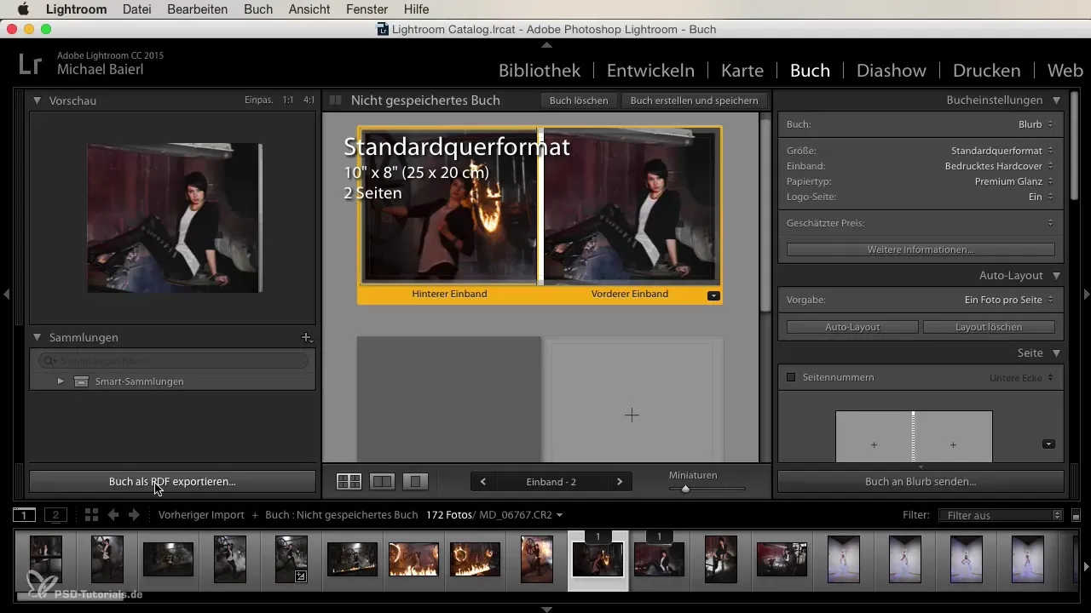Go to previous page arrow in toolbar
The height and width of the screenshot is (613, 1091).
pos(483,482)
